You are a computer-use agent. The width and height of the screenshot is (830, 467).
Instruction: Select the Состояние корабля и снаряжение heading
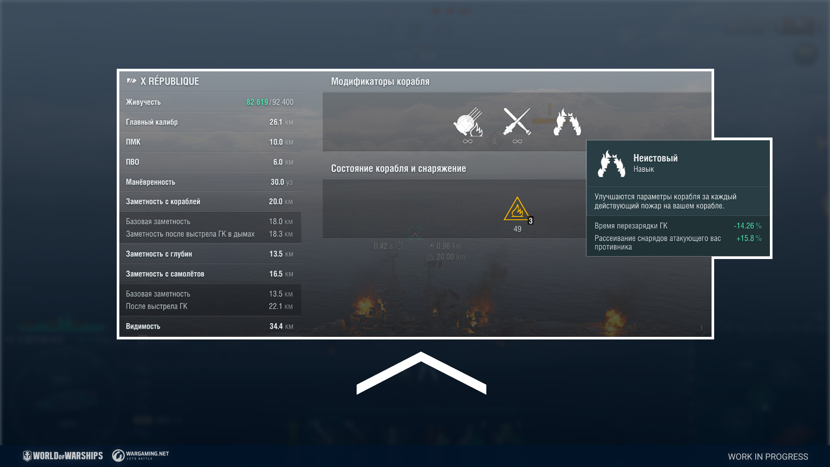(398, 168)
